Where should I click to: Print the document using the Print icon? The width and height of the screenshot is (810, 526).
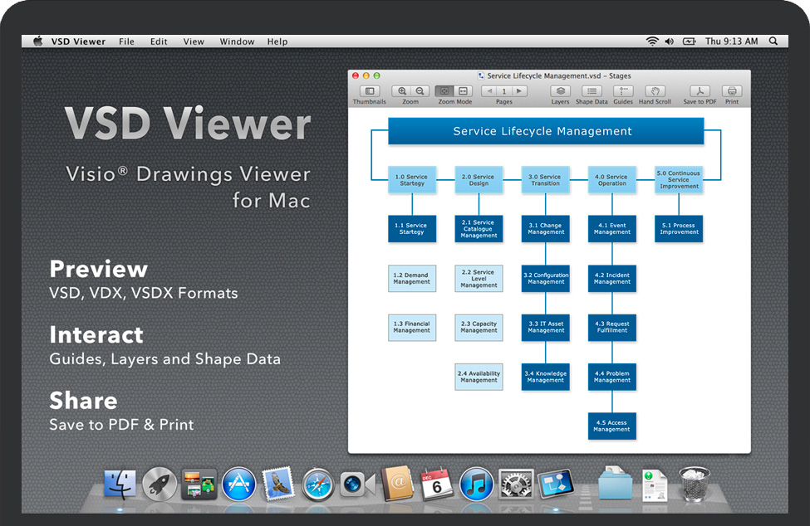coord(731,91)
